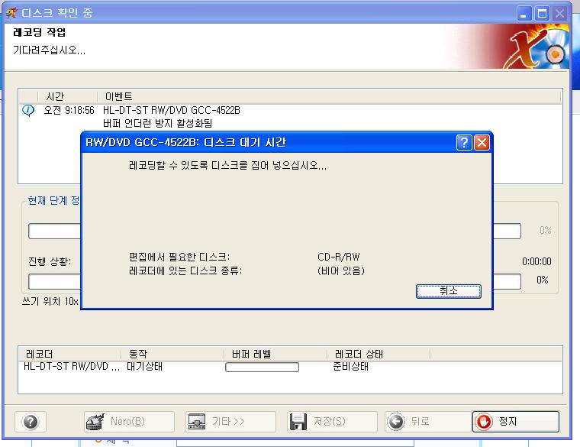Viewport: 580px width, 447px height.
Task: Click the 저장(S) save button
Action: tap(332, 422)
